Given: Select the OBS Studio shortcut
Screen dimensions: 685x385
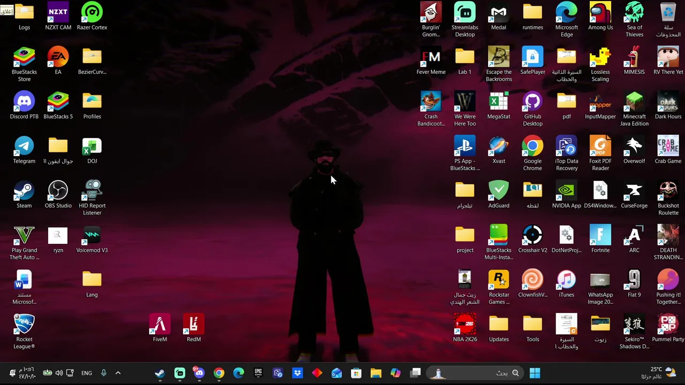Looking at the screenshot, I should 58,195.
